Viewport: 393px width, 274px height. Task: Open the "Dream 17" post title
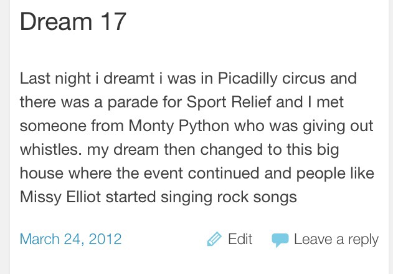tap(73, 22)
